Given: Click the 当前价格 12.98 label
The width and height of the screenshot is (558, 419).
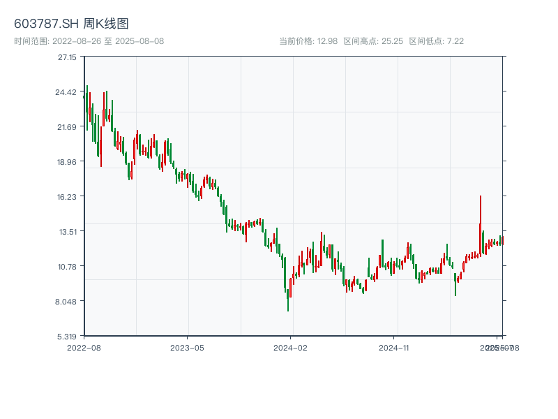Looking at the screenshot, I should (308, 41).
